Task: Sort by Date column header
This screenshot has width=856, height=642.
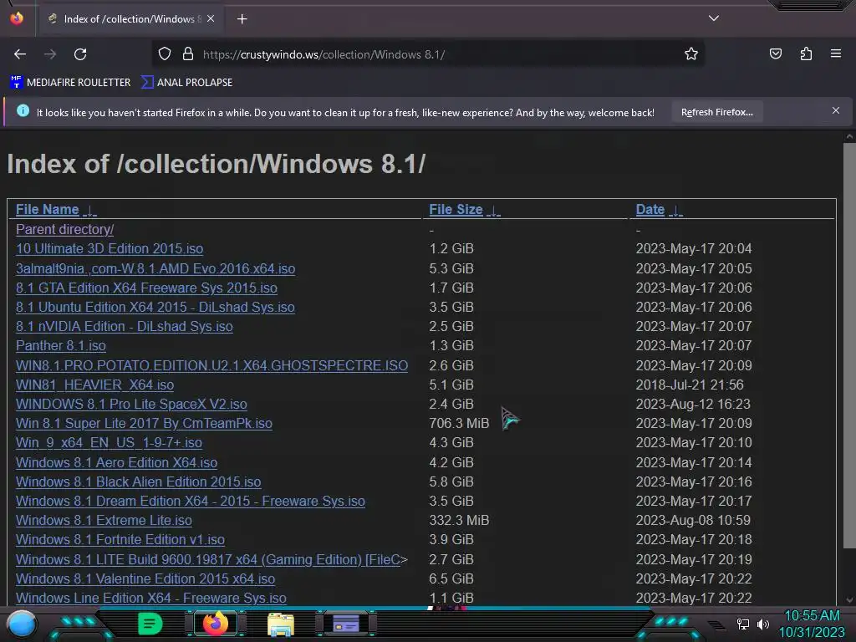Action: [650, 210]
